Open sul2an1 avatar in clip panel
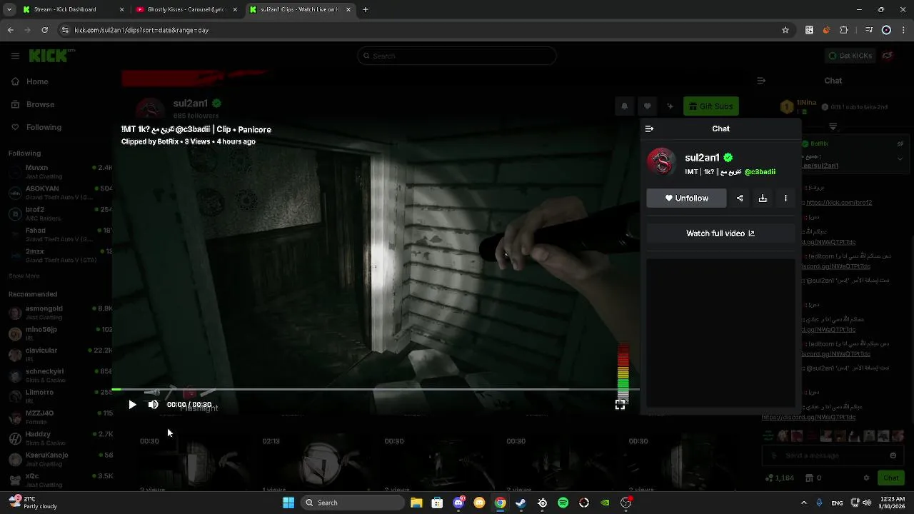The image size is (914, 514). tap(661, 162)
